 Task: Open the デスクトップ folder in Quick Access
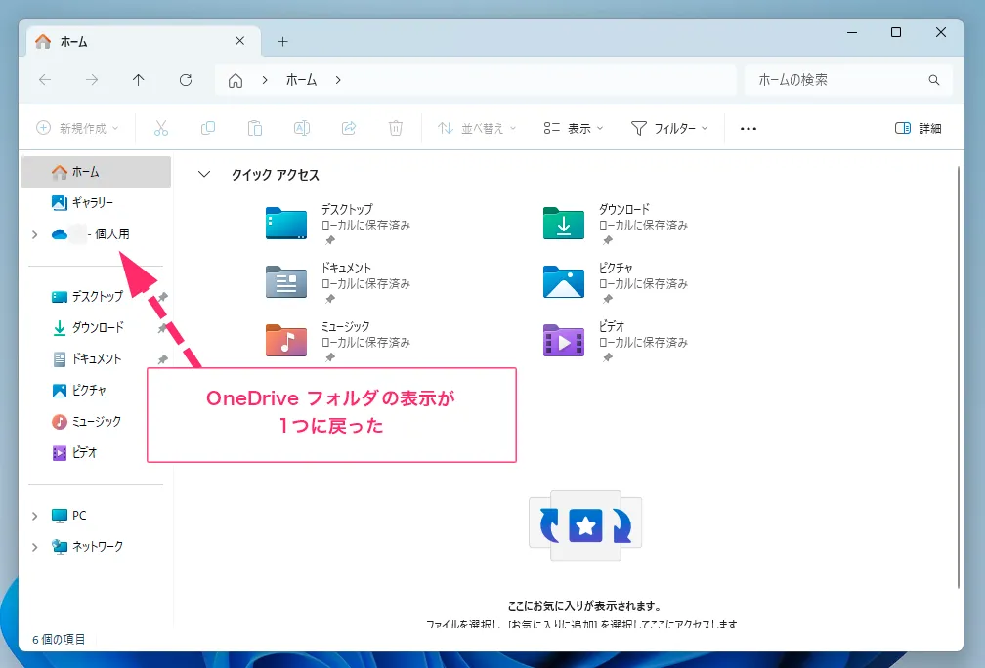coord(337,224)
